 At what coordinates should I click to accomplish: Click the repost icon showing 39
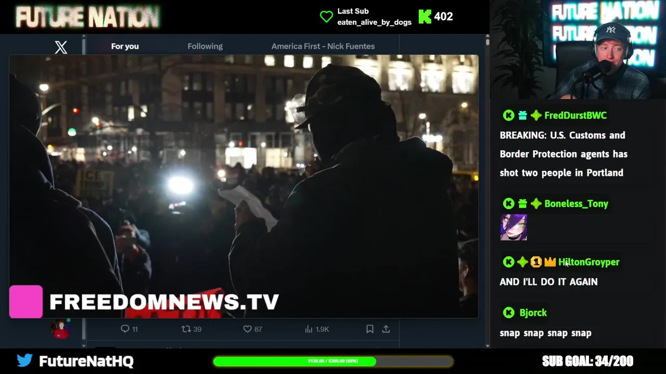[x=186, y=329]
